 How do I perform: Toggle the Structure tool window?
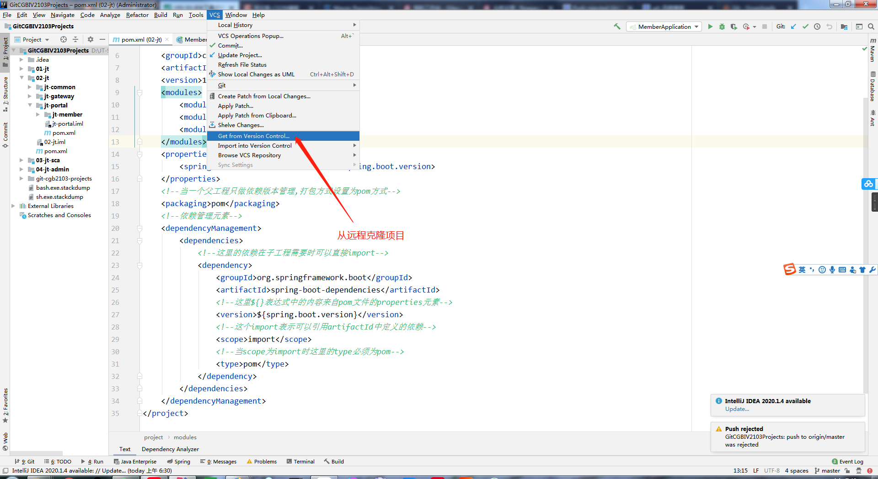coord(5,95)
